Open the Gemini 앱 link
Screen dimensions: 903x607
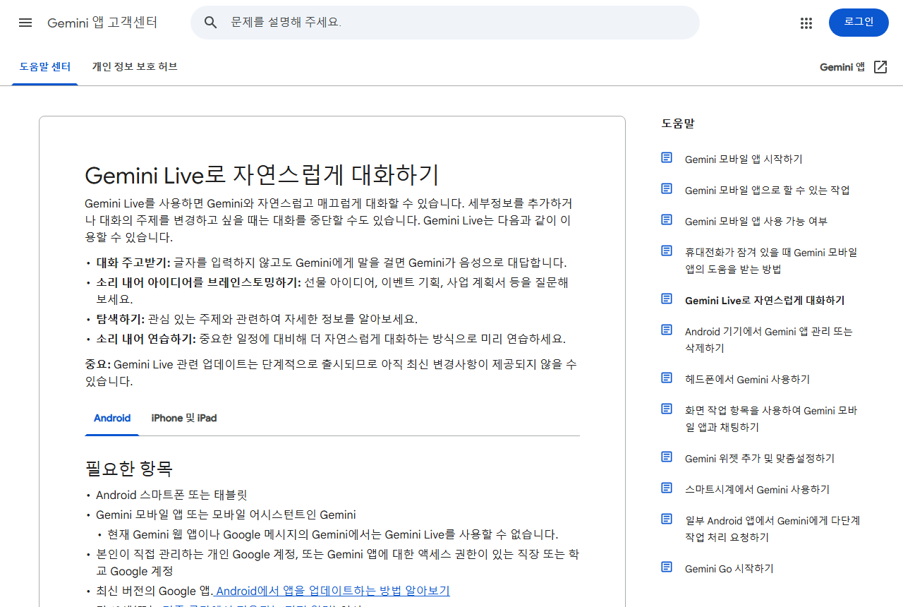[842, 67]
